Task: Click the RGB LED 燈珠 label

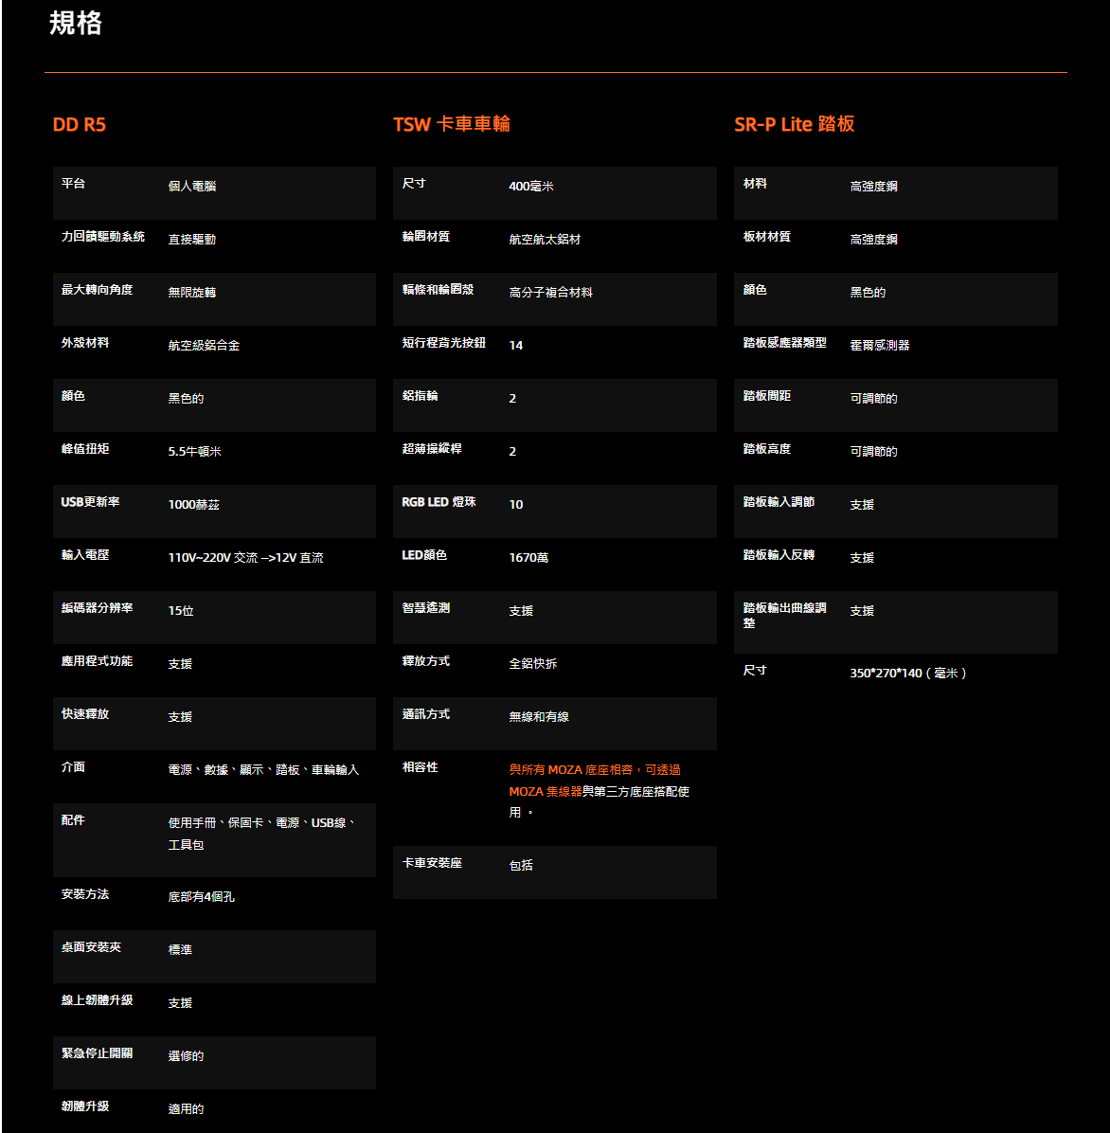Action: (439, 501)
